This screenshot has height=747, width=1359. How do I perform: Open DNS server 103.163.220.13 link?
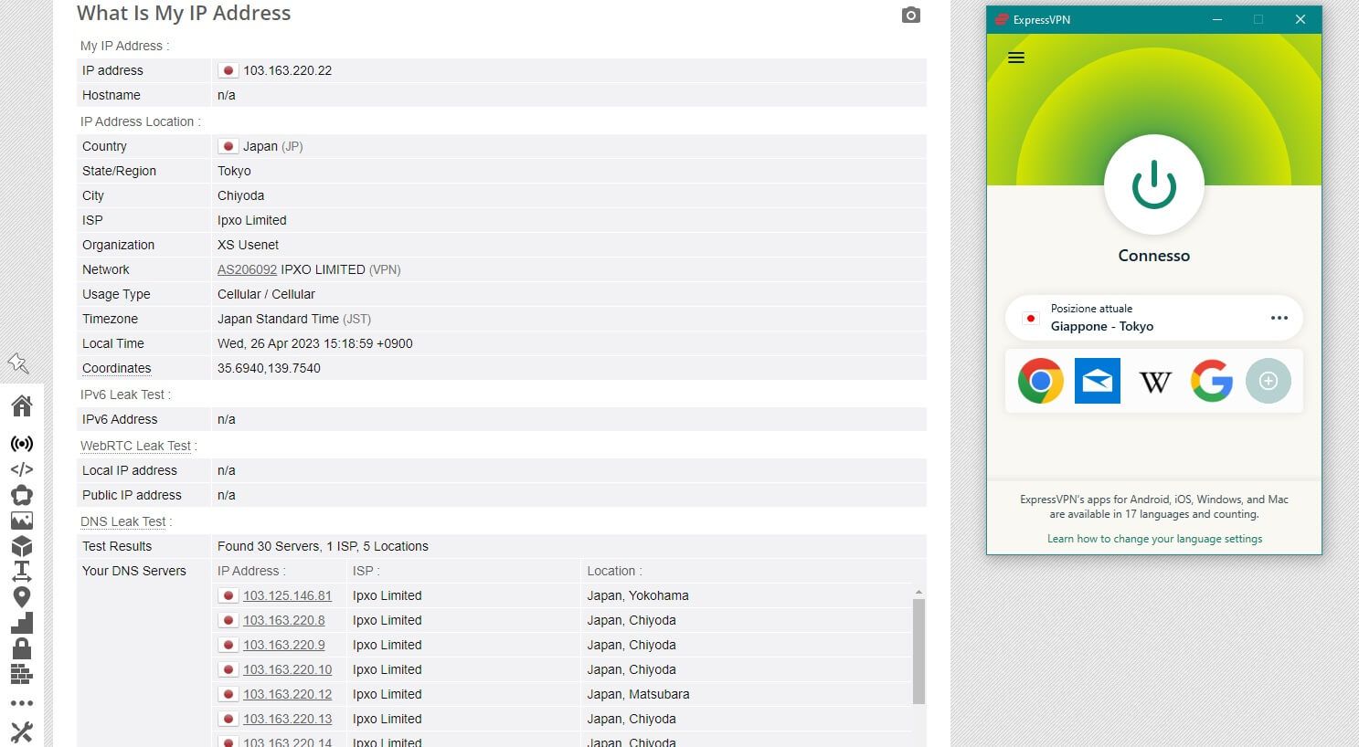pos(287,719)
